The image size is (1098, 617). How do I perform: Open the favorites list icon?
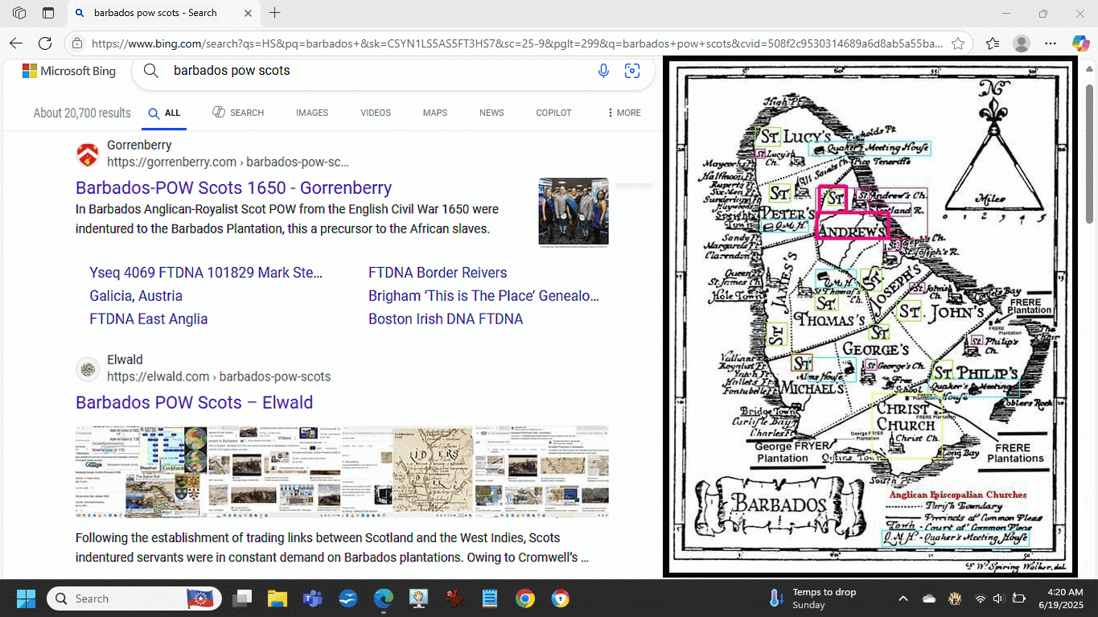(993, 43)
